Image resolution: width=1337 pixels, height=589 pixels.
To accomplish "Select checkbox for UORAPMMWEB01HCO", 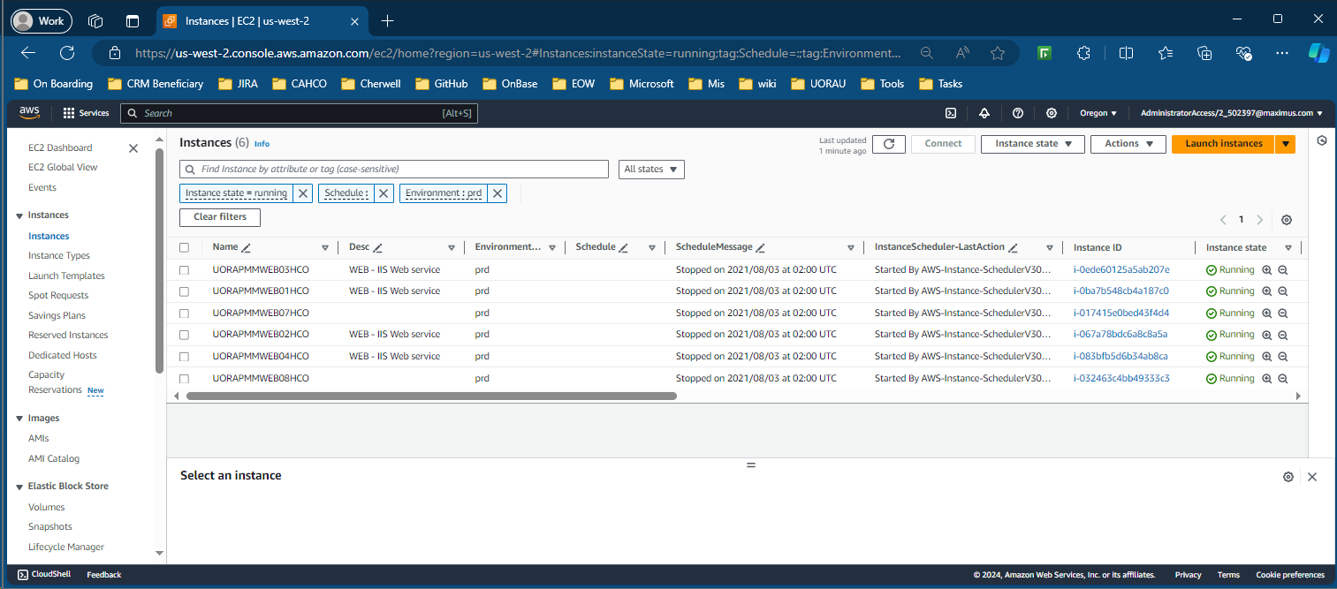I will click(184, 291).
